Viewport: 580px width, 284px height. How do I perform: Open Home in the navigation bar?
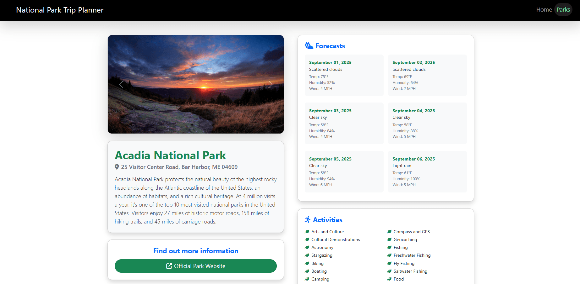point(544,9)
